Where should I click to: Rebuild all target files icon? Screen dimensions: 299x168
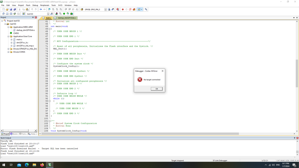11,14
